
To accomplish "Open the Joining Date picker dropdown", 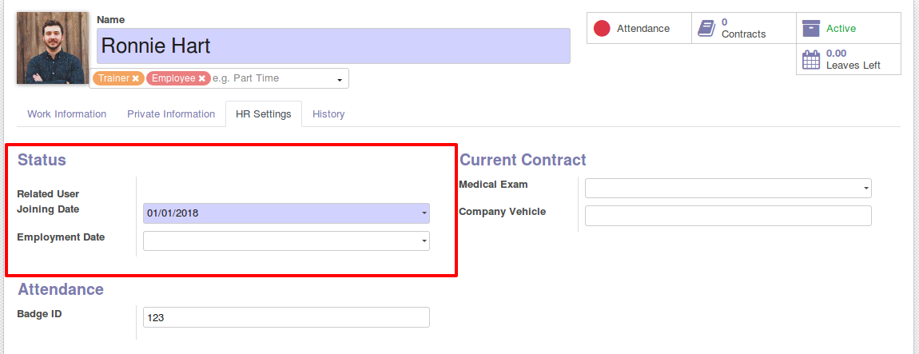I will click(x=424, y=213).
